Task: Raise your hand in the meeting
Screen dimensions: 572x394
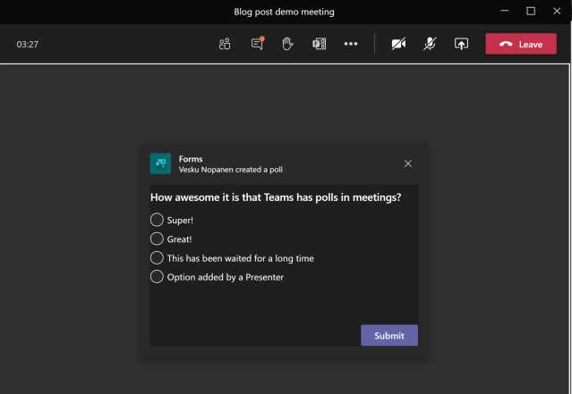Action: (287, 44)
